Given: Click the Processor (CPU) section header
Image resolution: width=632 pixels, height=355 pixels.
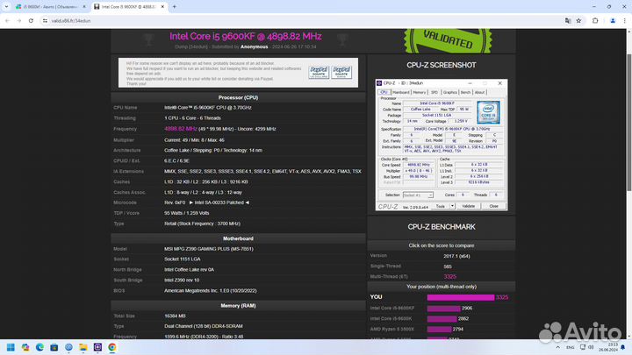Looking at the screenshot, I should point(238,97).
